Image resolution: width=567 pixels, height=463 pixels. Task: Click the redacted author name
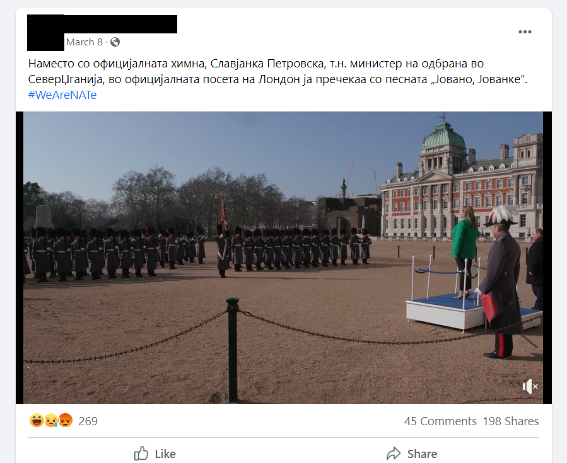120,24
